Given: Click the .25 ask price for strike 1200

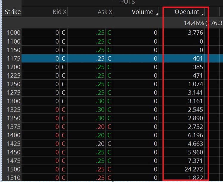Looking at the screenshot, I should [100, 67].
